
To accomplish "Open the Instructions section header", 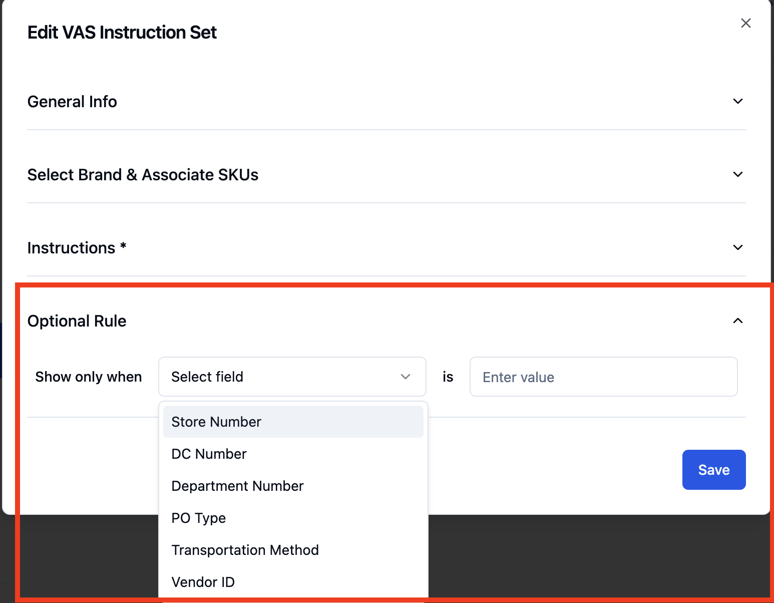I will click(x=386, y=248).
